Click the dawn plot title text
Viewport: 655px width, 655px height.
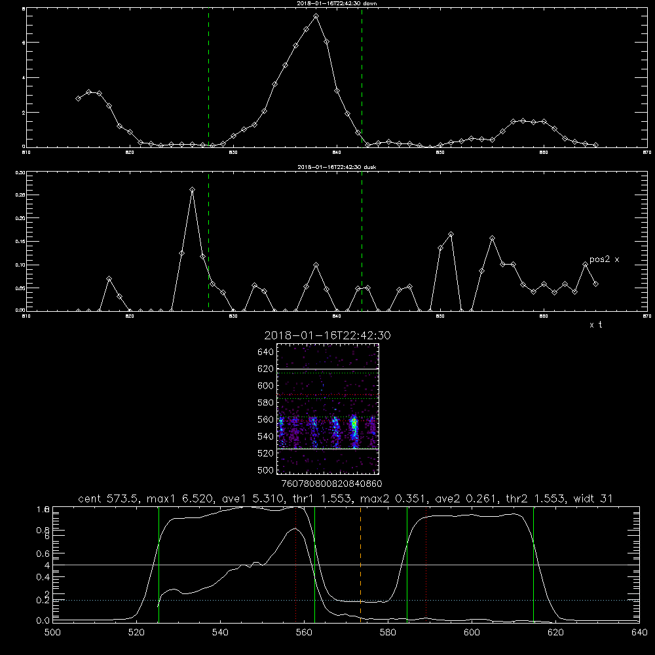tap(337, 3)
